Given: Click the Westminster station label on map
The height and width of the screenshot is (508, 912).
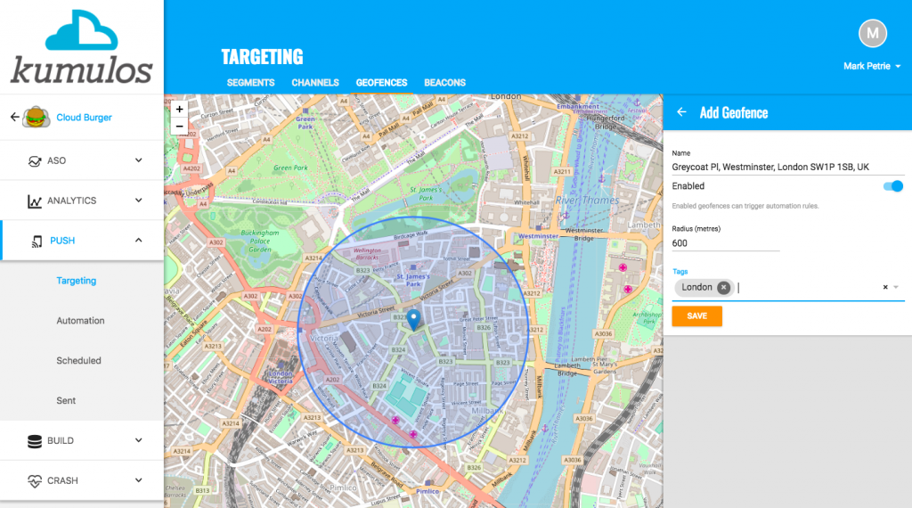Looking at the screenshot, I should coord(539,236).
